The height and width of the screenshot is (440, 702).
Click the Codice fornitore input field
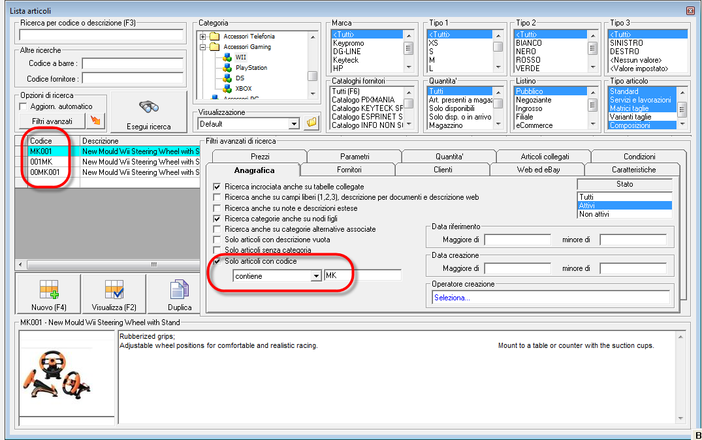tap(133, 79)
